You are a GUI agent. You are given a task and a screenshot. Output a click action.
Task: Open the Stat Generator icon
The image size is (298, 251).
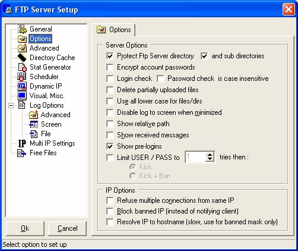(x=22, y=67)
